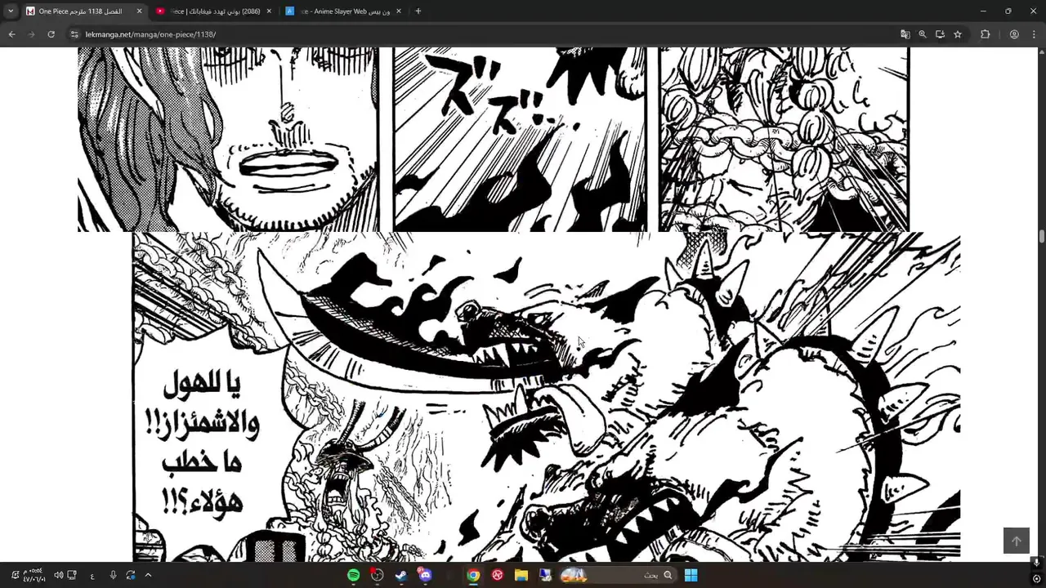Viewport: 1046px width, 588px height.
Task: Open a new browser tab
Action: [418, 11]
